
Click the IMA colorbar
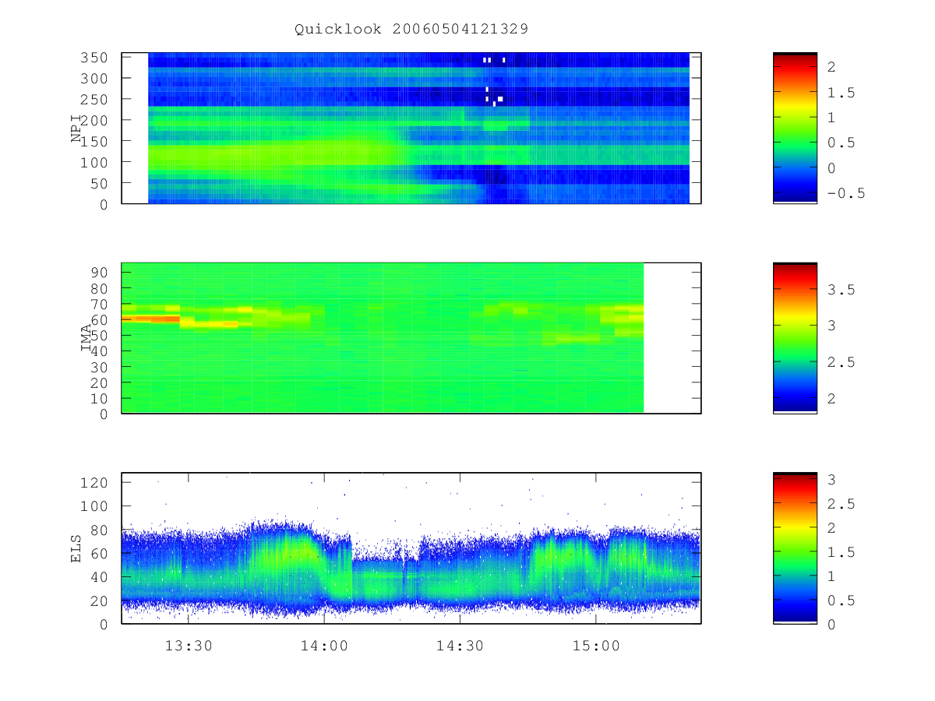(795, 338)
